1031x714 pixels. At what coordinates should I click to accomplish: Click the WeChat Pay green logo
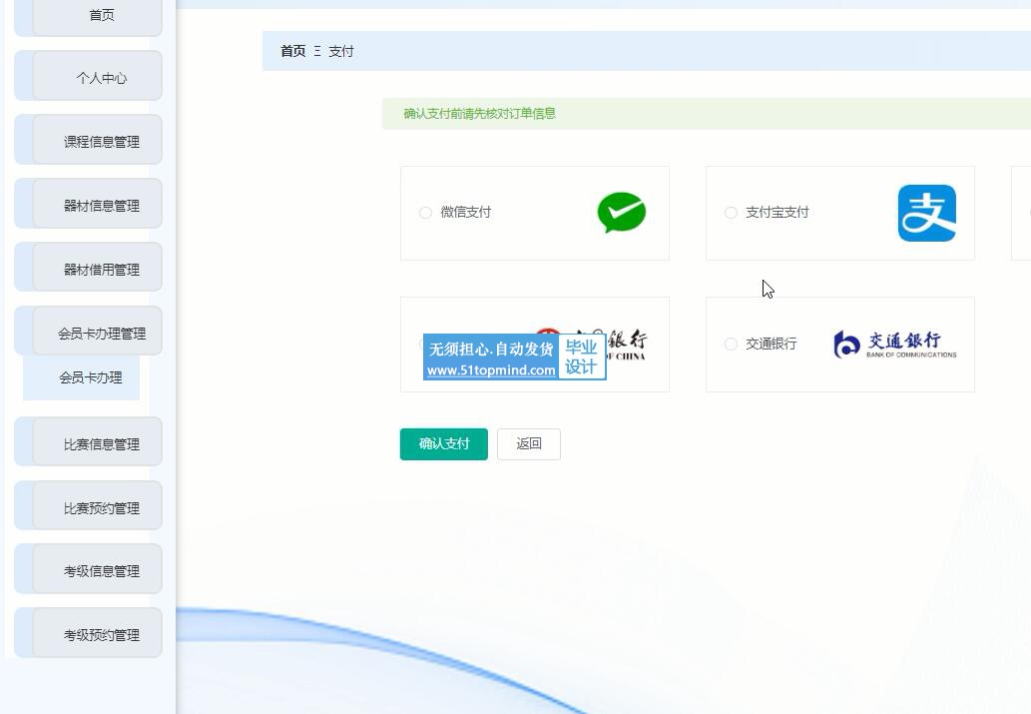pos(622,213)
